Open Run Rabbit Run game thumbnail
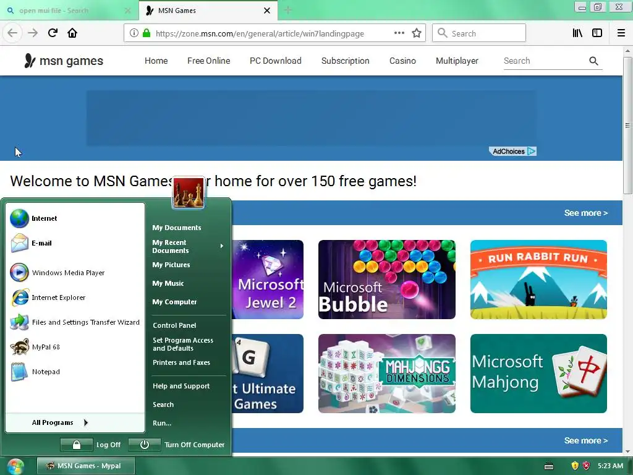The image size is (633, 475). (x=538, y=280)
